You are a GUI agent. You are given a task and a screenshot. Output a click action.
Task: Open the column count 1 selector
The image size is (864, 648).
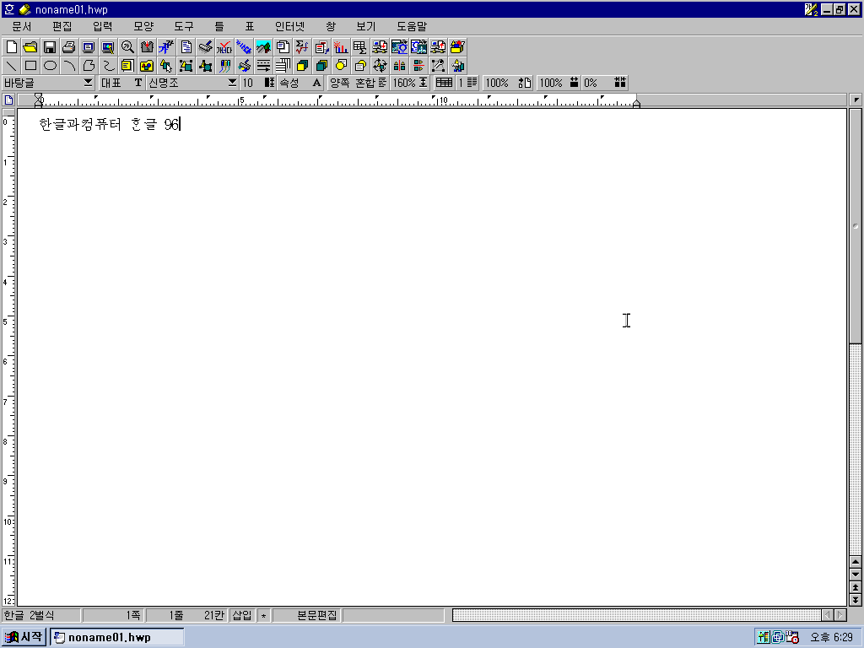pyautogui.click(x=467, y=83)
